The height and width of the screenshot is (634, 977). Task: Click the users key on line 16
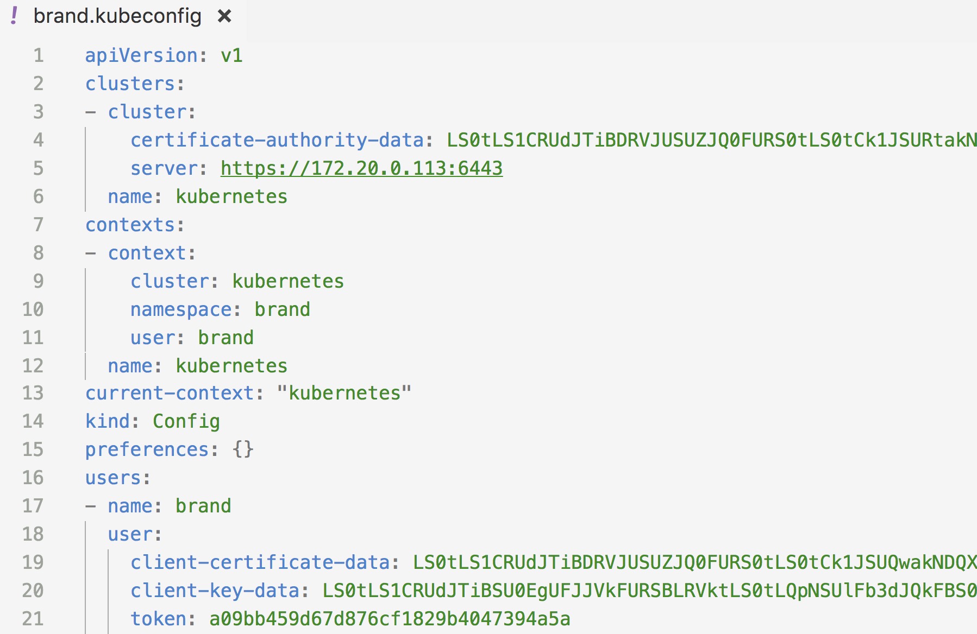coord(114,478)
